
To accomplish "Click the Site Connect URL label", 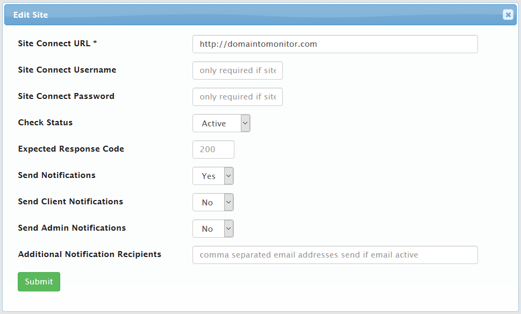I will click(x=57, y=43).
